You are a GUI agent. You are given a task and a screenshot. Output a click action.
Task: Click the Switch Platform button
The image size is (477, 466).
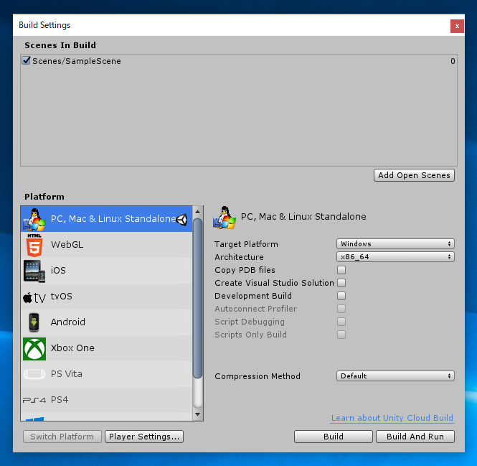point(62,437)
